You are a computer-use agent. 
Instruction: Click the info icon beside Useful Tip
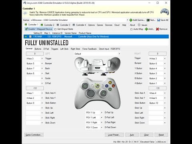25,13
